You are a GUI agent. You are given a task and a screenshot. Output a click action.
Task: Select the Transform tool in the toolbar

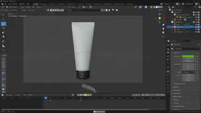[3, 37]
